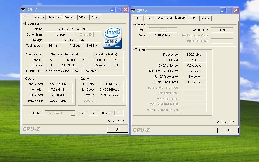
Task: Click OK button in the left CPU-Z window
Action: pos(118,129)
